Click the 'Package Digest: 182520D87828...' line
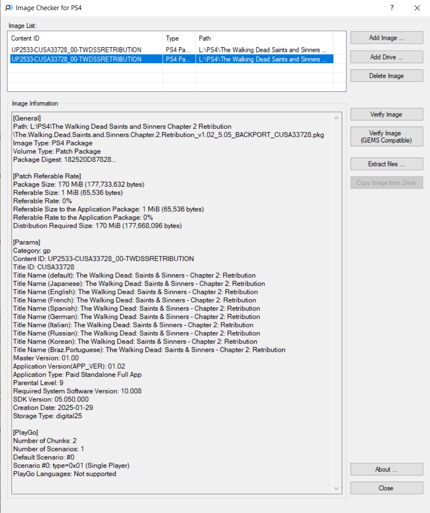The height and width of the screenshot is (513, 430). [x=64, y=160]
